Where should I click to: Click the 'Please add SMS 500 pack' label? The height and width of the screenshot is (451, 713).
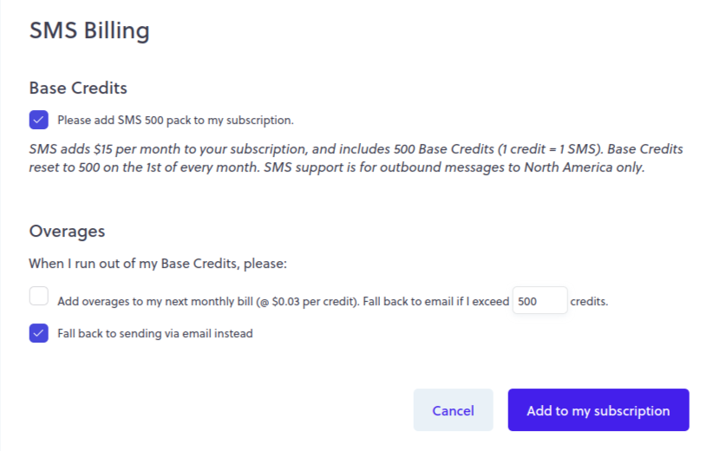(x=175, y=121)
